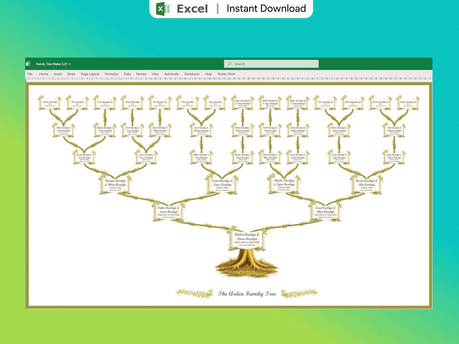The width and height of the screenshot is (459, 344).
Task: Open the Developer tab
Action: 192,74
